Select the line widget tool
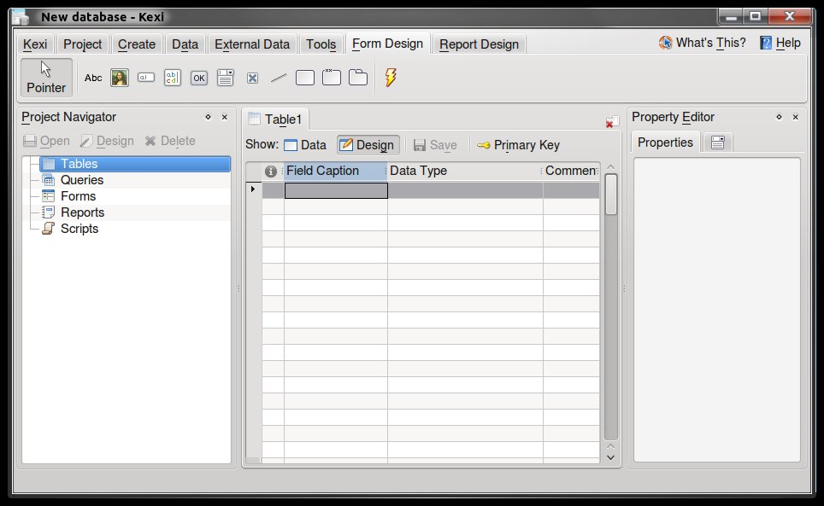 (x=279, y=78)
